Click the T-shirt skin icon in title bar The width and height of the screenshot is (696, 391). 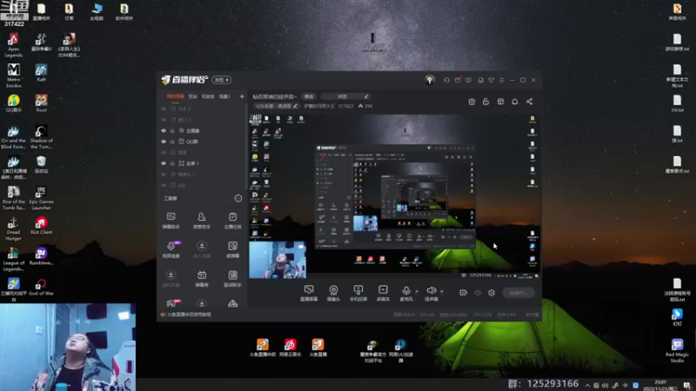(x=491, y=80)
